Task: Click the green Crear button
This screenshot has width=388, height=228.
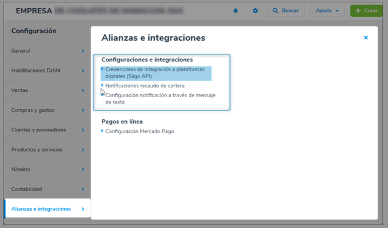Action: pyautogui.click(x=367, y=10)
